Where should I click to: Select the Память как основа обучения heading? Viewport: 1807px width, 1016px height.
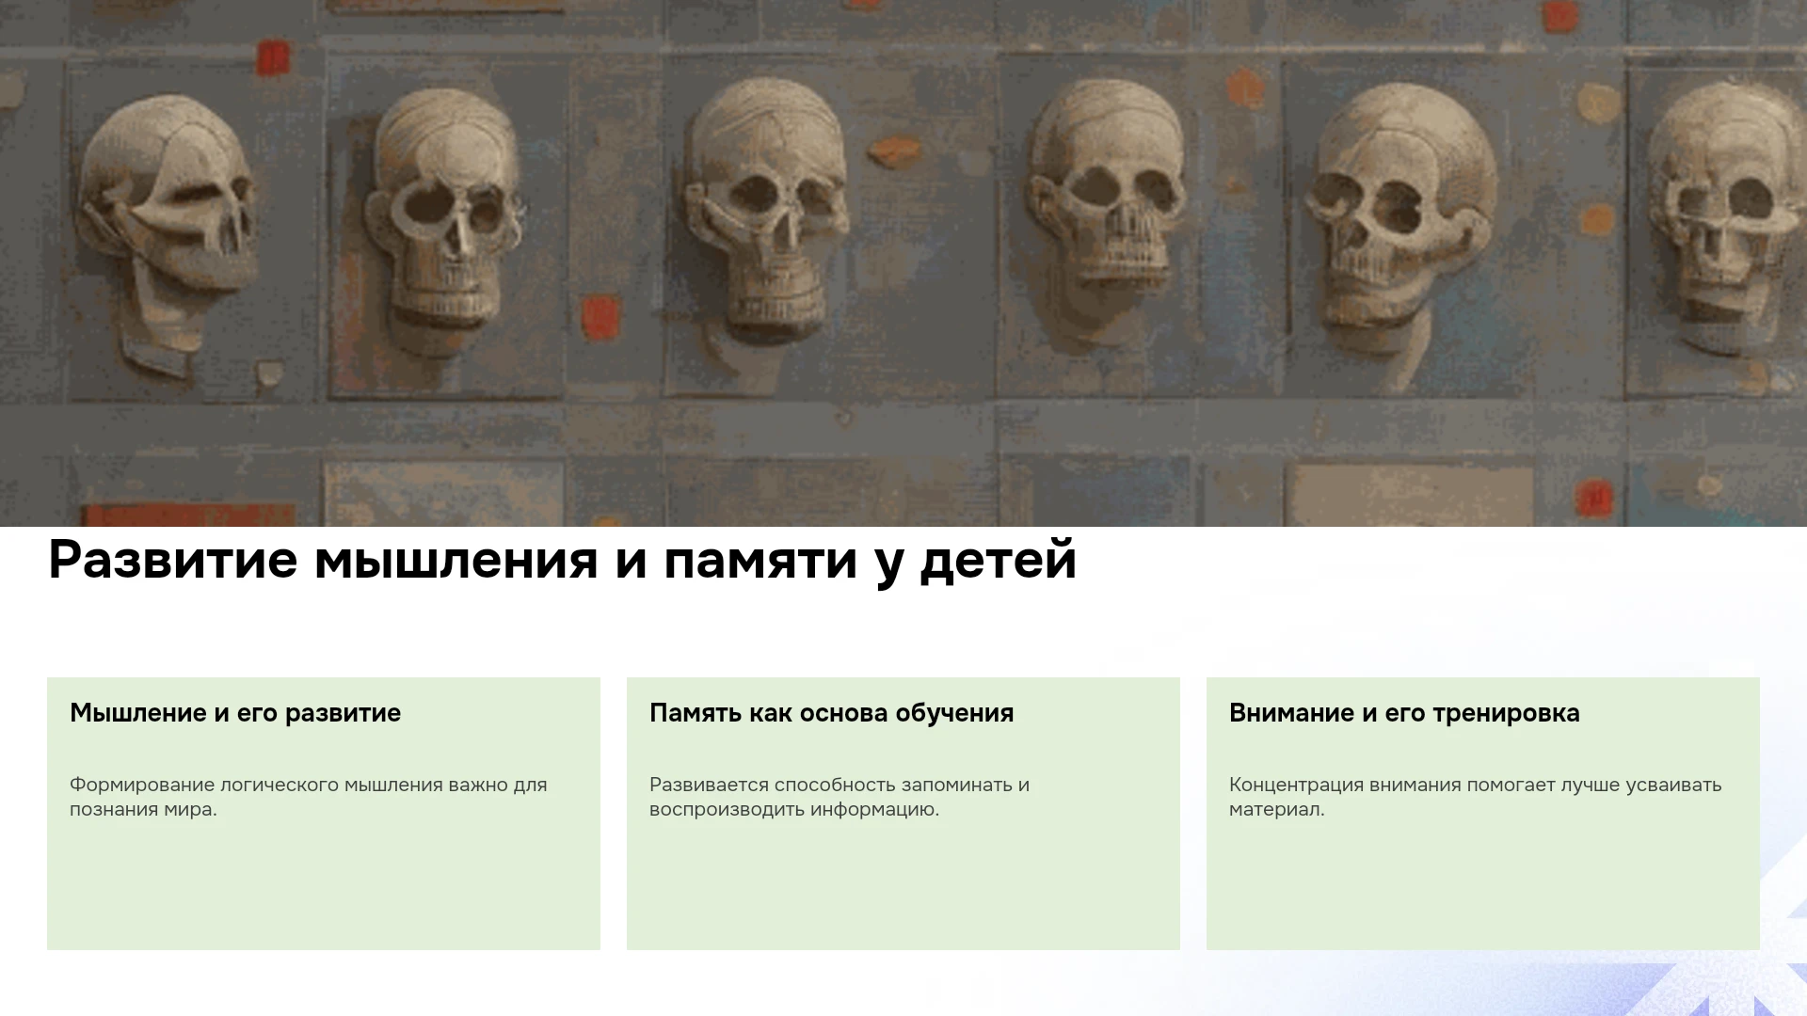(x=832, y=713)
